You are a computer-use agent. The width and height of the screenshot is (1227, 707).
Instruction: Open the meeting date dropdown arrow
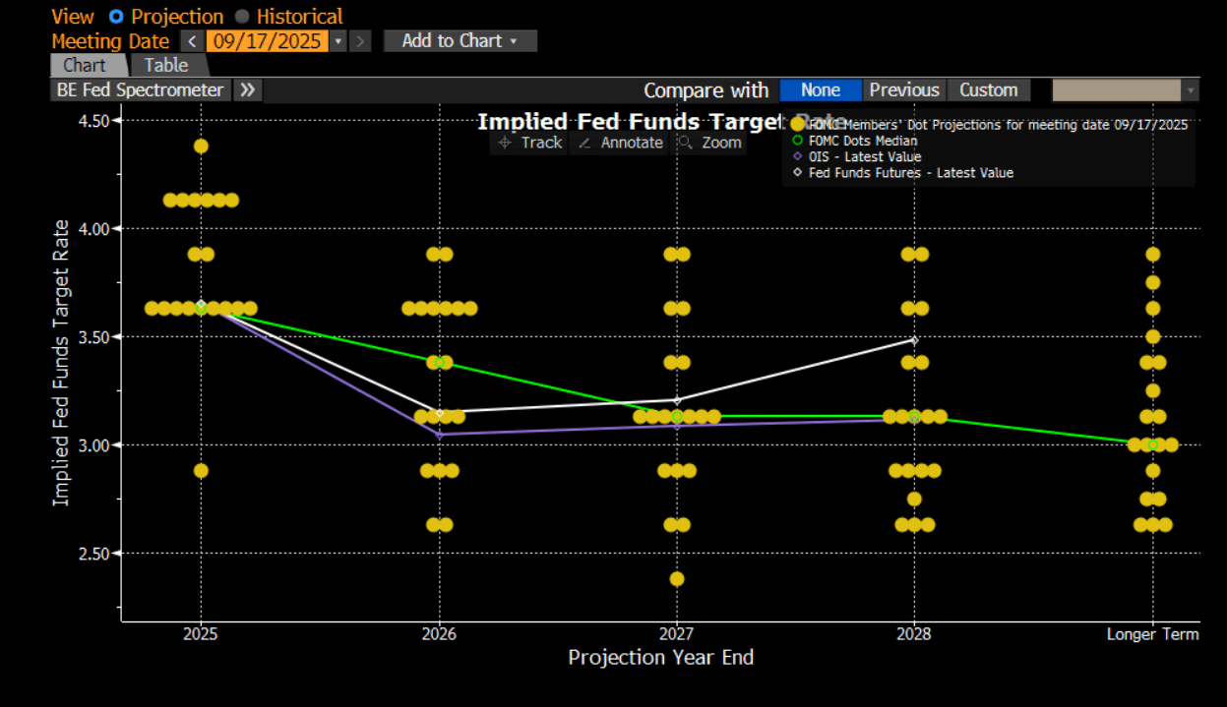(x=338, y=41)
